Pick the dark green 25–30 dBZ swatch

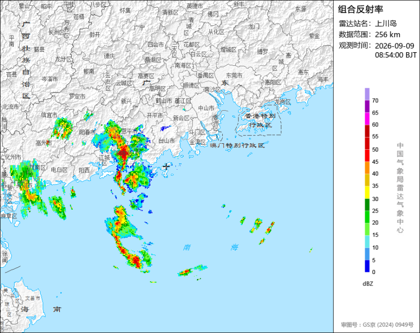(367, 205)
